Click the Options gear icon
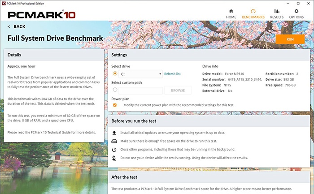This screenshot has height=194, width=314. (297, 11)
